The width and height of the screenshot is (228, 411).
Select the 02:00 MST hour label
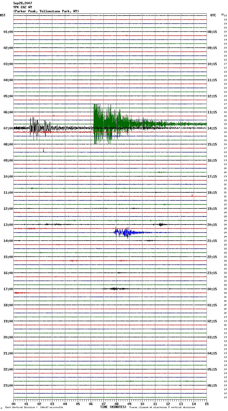click(x=8, y=48)
